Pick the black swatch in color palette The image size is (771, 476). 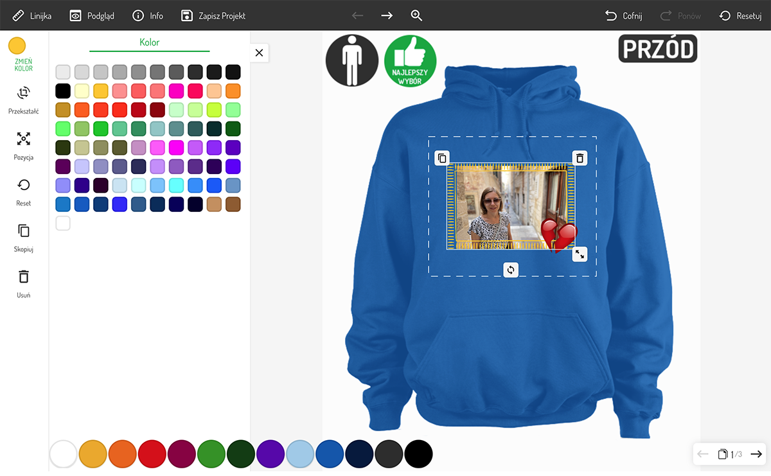coord(63,91)
